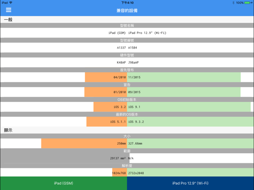The width and height of the screenshot is (254, 190).
Task: Tap the 硬件型號 row header
Action: [127, 55]
